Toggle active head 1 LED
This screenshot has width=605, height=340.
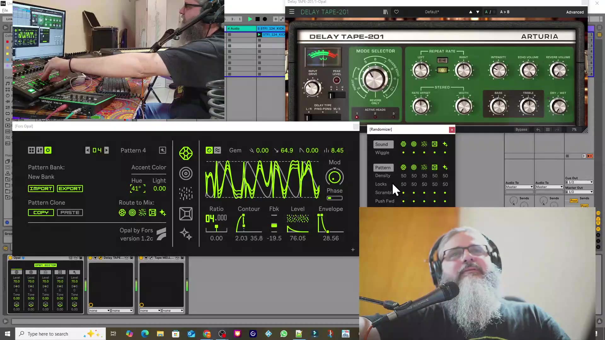point(357,117)
